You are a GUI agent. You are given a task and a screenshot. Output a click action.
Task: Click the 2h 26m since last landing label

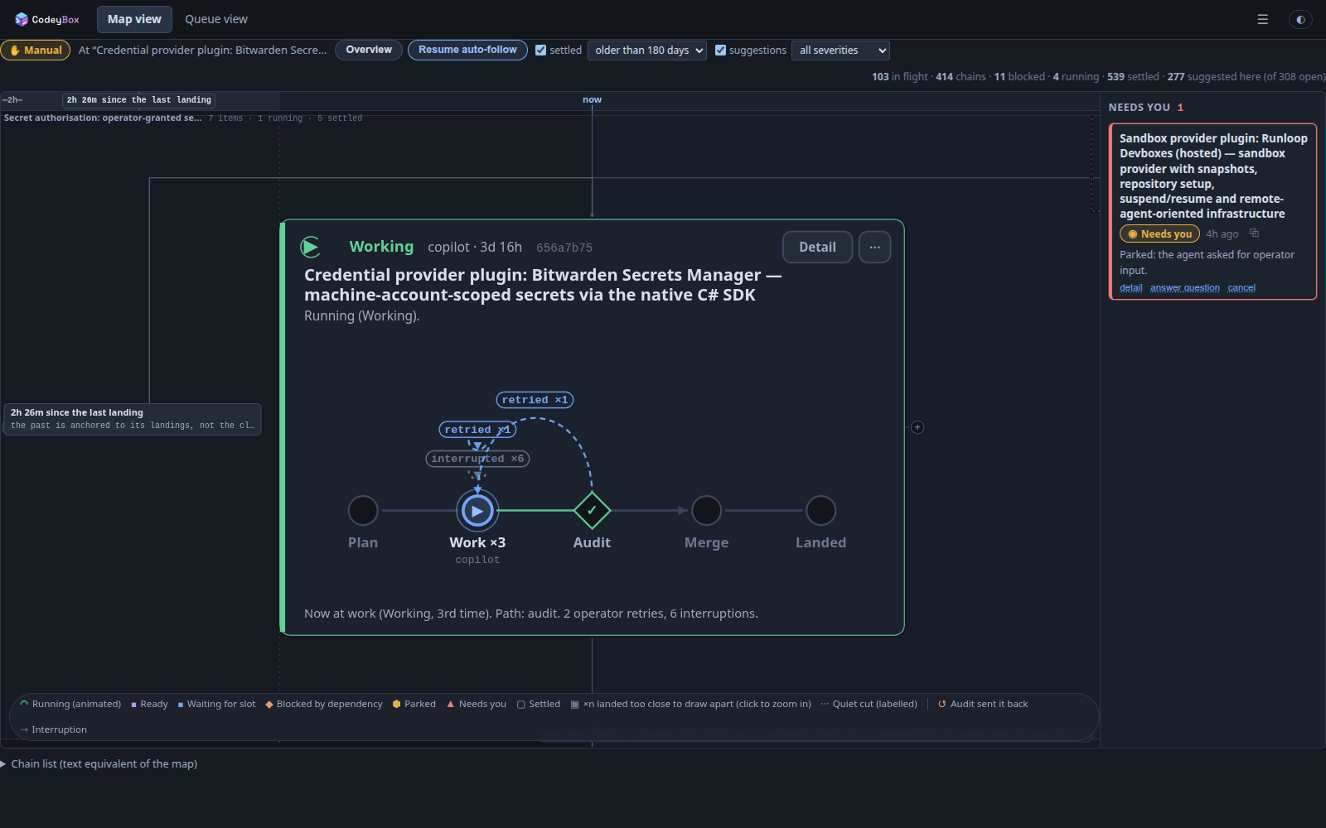coord(138,100)
